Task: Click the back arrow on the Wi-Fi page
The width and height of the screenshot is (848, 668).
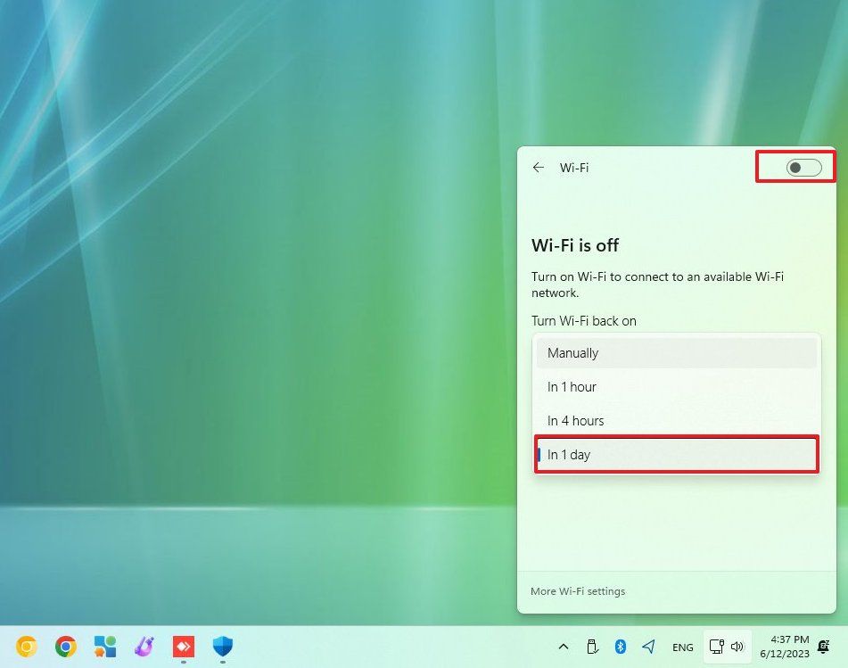Action: click(539, 167)
